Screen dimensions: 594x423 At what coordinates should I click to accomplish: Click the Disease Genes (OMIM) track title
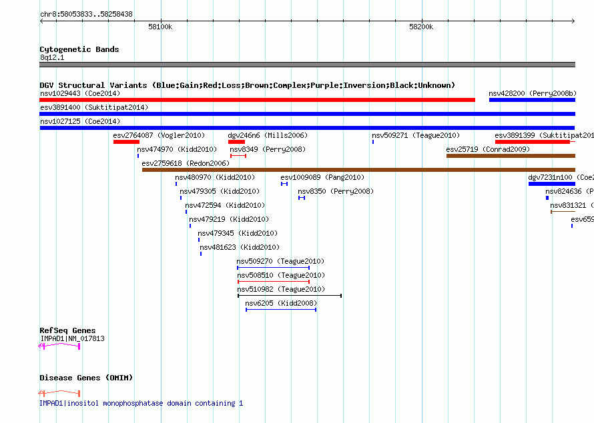point(86,378)
